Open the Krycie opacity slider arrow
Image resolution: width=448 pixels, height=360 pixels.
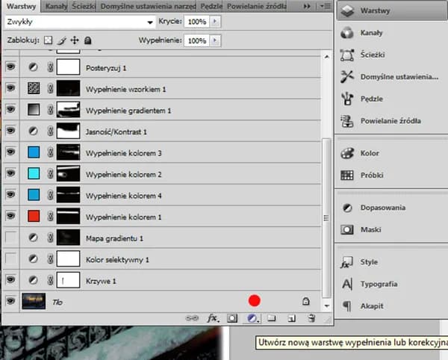pyautogui.click(x=216, y=22)
